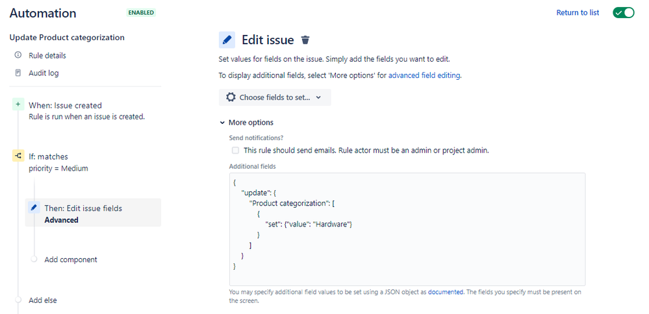Screen dimensions: 649x314
Task: Click the yellow condition branch icon
Action: (18, 156)
